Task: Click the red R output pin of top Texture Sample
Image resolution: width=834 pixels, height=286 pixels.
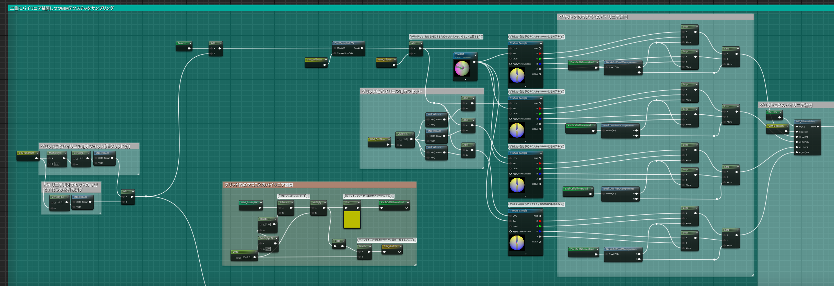Action: 540,54
